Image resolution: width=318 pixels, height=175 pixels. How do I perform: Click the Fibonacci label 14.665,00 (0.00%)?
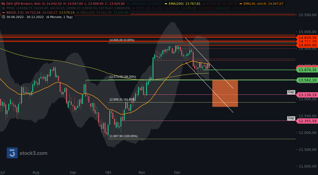122,40
